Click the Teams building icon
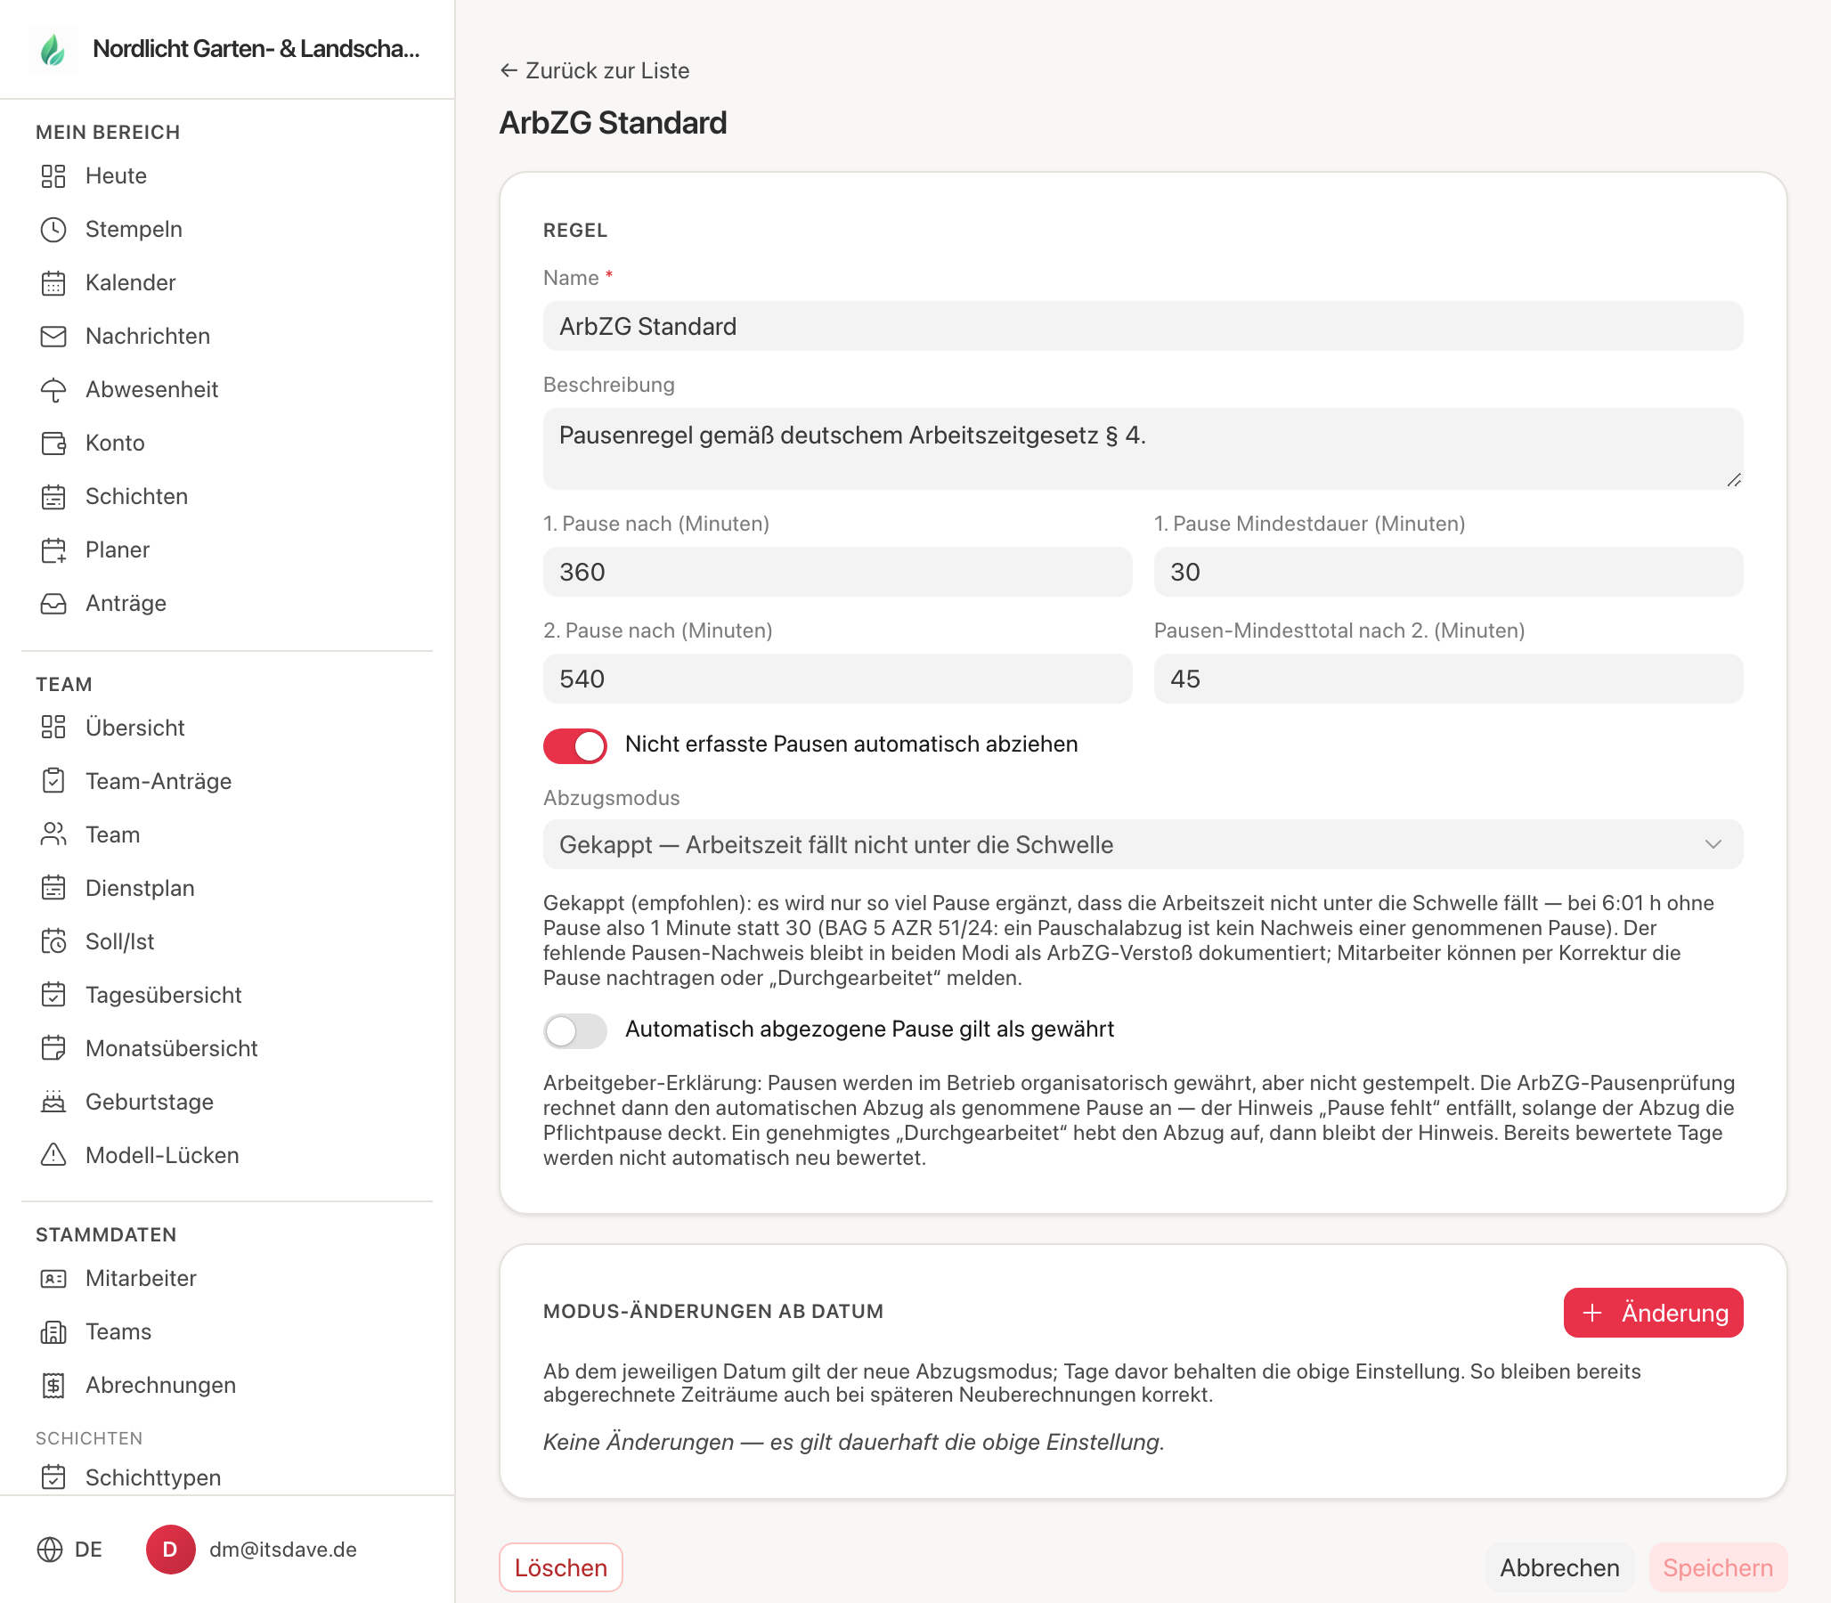The height and width of the screenshot is (1603, 1831). pyautogui.click(x=53, y=1333)
